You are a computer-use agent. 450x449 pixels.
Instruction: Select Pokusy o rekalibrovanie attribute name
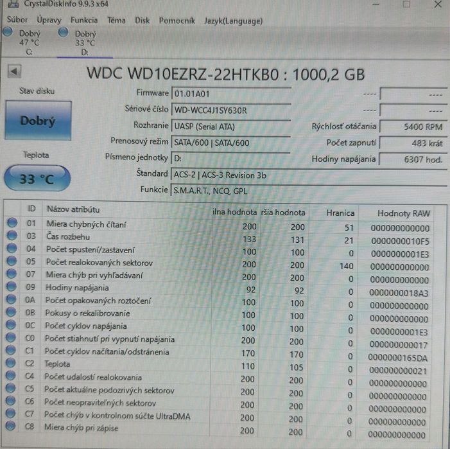click(x=87, y=313)
